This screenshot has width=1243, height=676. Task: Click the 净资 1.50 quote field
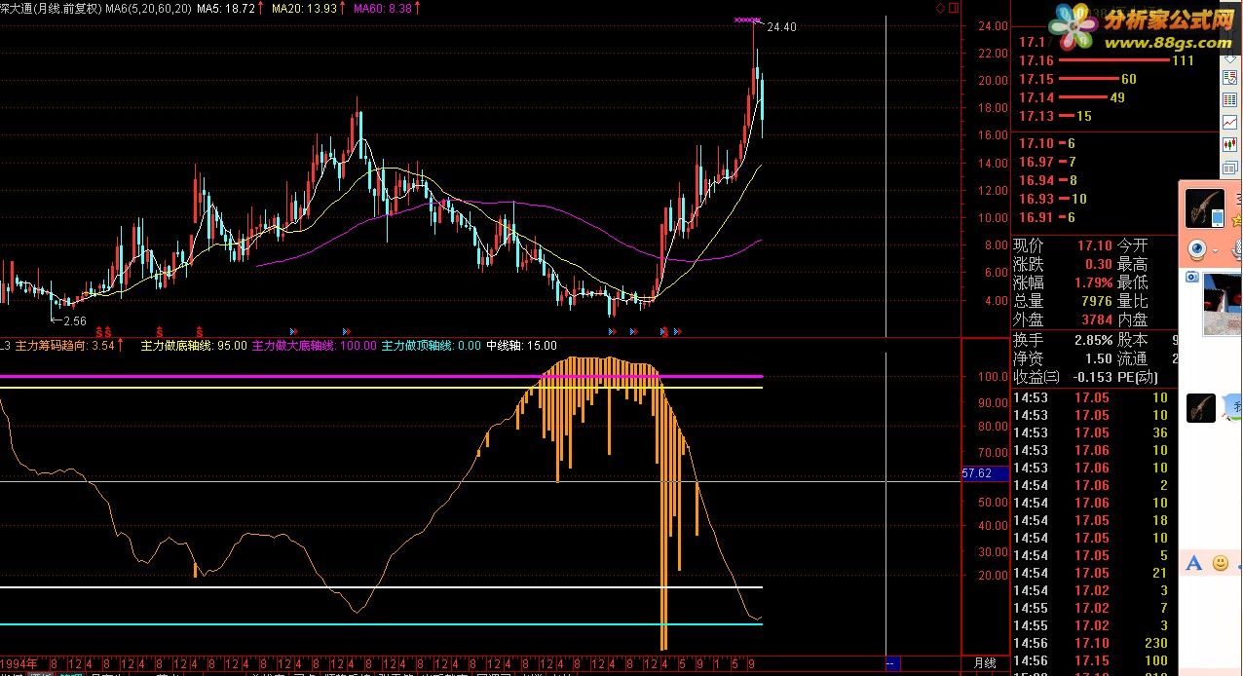(1063, 358)
